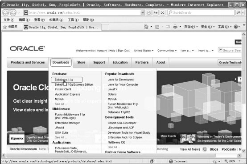Click the RSS feeds icon in command bar
This screenshot has width=247, height=164.
pyautogui.click(x=157, y=27)
